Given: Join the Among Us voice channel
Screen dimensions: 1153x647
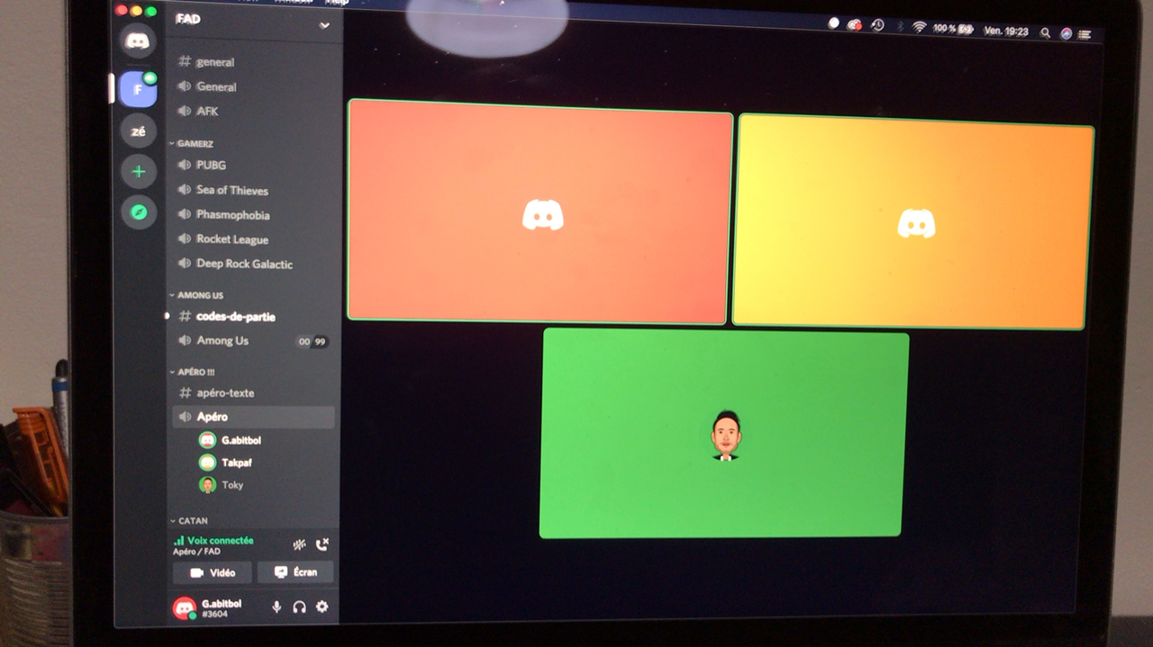Looking at the screenshot, I should click(x=252, y=341).
